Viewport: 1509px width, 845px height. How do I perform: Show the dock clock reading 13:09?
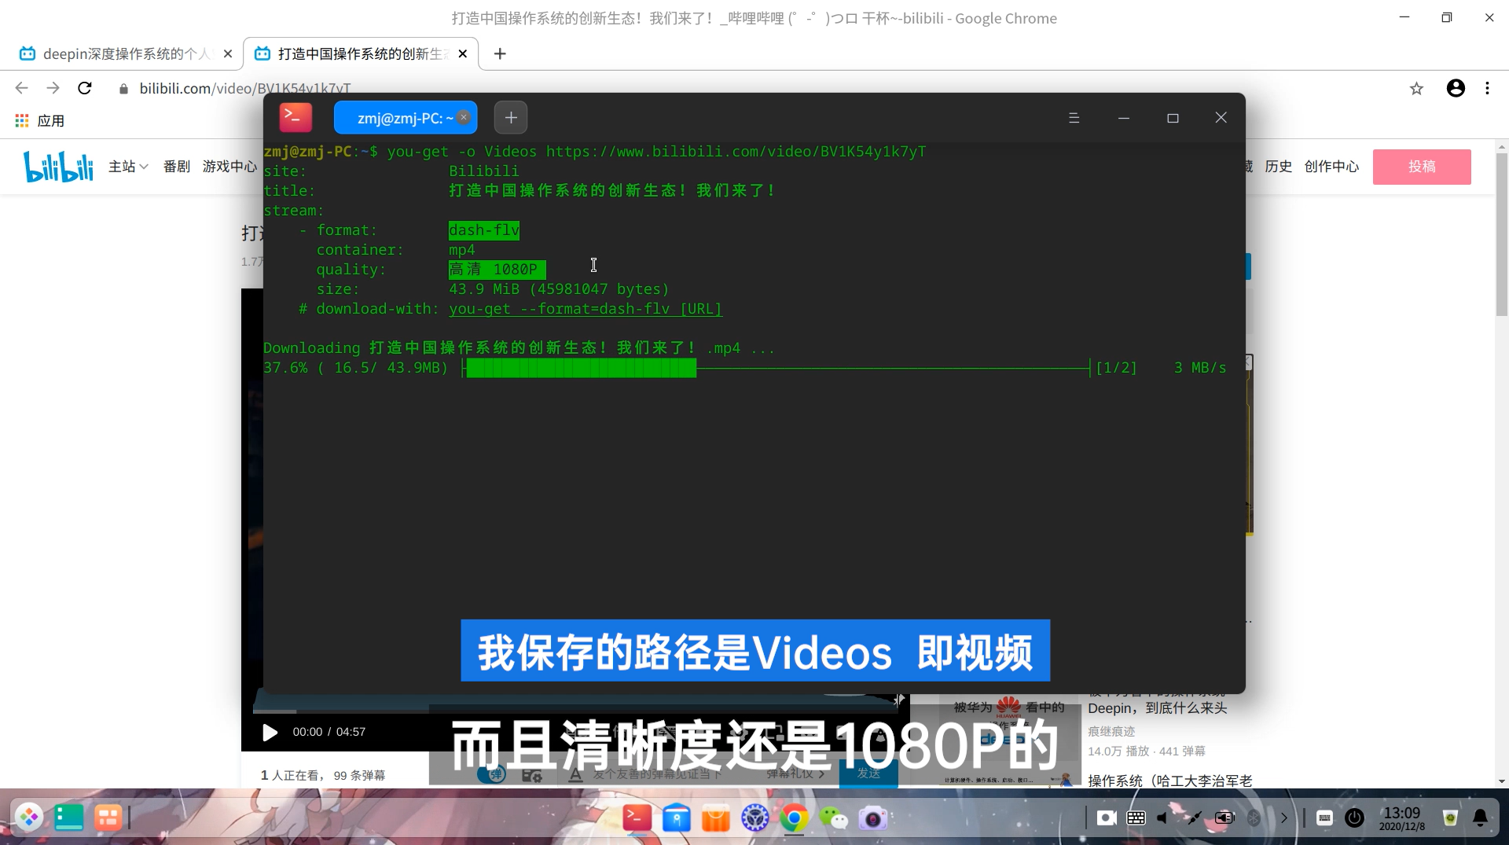[1402, 817]
